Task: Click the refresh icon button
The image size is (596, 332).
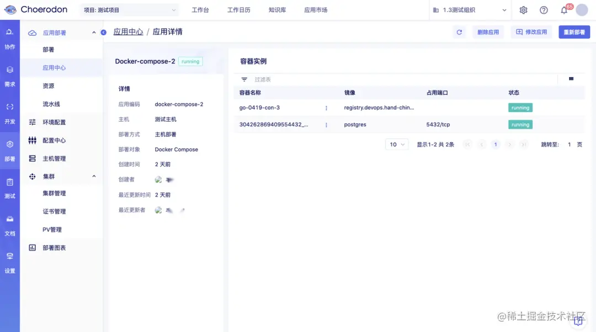Action: pyautogui.click(x=459, y=32)
